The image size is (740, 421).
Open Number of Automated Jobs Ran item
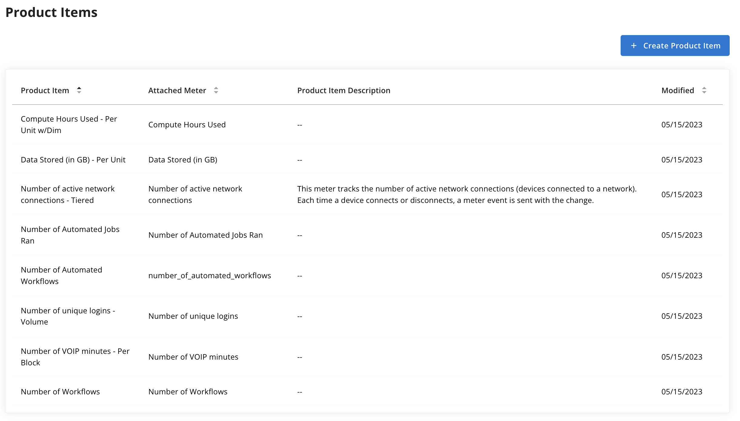click(70, 235)
